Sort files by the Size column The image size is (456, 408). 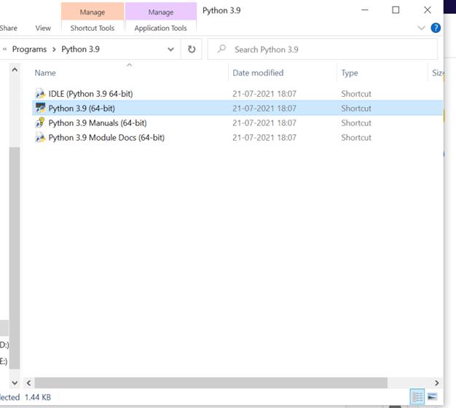tap(437, 73)
